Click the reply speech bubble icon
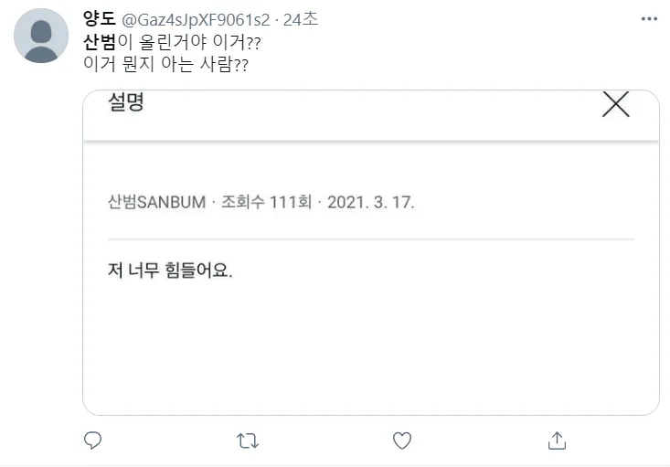This screenshot has width=670, height=467. (x=92, y=440)
